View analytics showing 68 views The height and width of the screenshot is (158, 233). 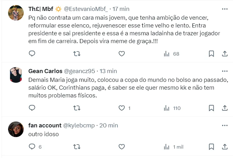click(172, 54)
